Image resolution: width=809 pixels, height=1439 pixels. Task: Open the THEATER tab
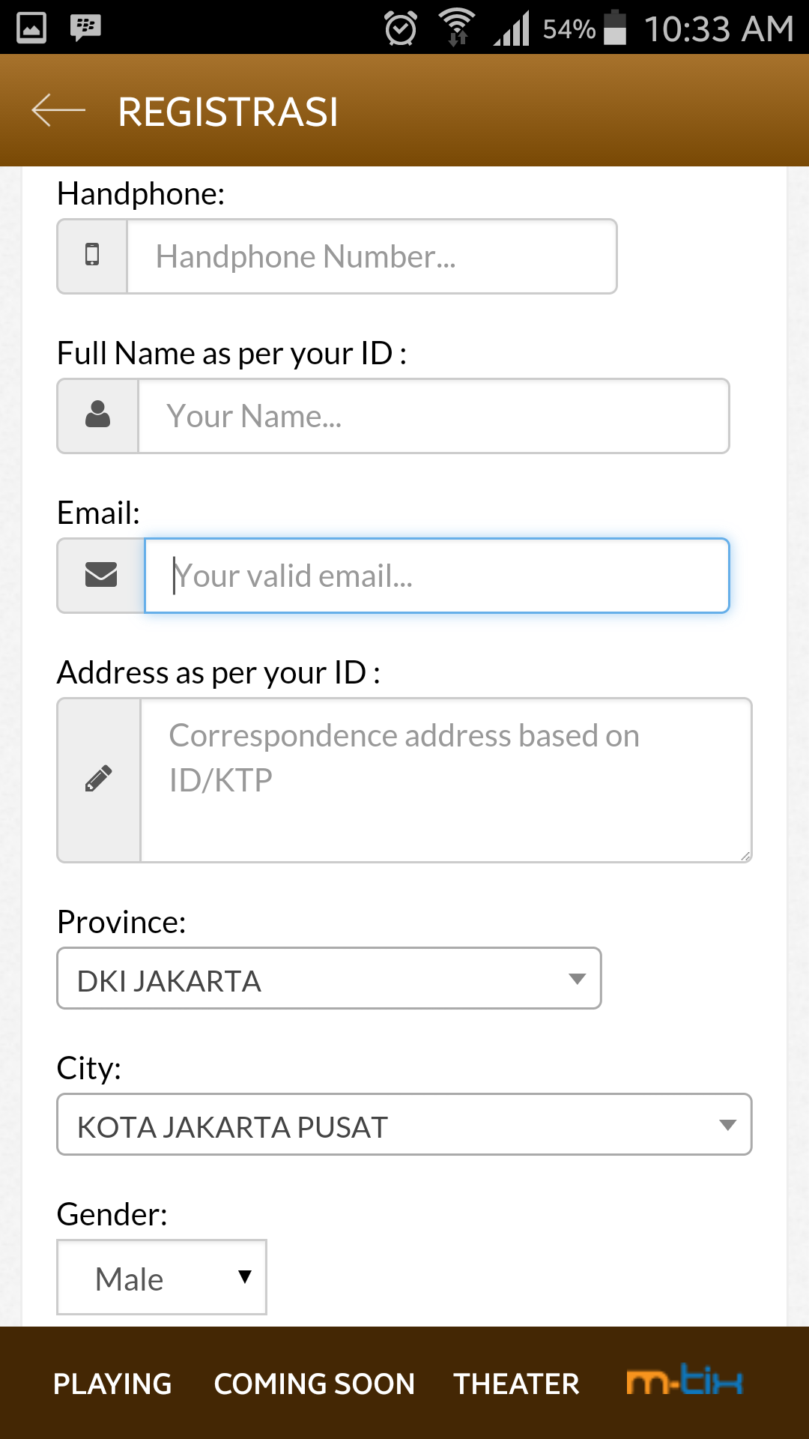click(516, 1384)
